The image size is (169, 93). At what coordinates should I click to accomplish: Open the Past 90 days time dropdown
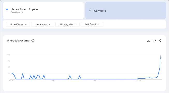point(43,24)
